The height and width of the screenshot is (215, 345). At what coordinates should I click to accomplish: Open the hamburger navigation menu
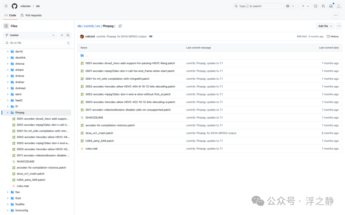6,6
